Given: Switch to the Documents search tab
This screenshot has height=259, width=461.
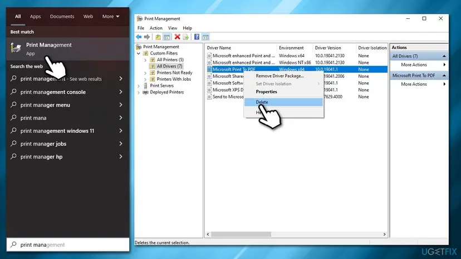Looking at the screenshot, I should tap(62, 17).
